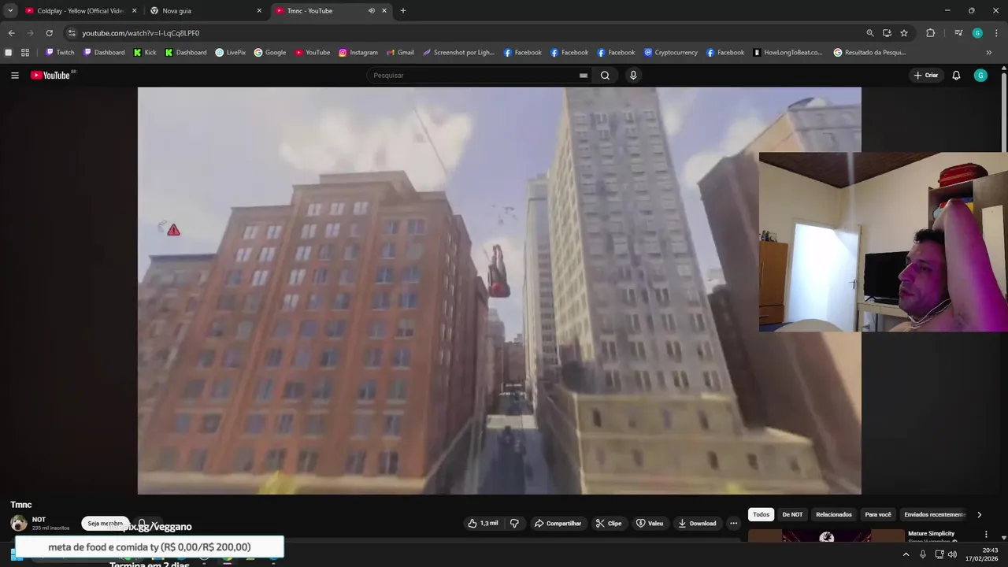
Task: Select the Todos filter chip
Action: pyautogui.click(x=761, y=515)
